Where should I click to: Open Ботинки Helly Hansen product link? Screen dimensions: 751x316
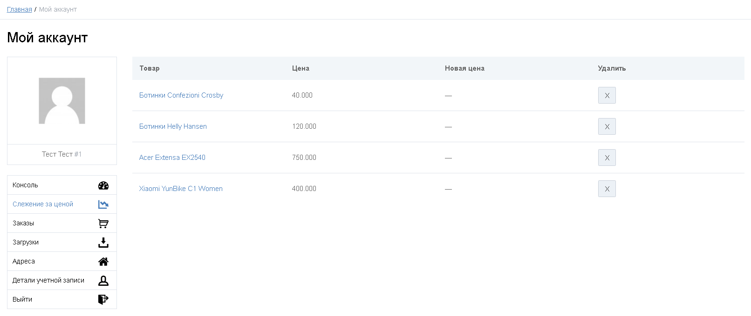tap(173, 126)
